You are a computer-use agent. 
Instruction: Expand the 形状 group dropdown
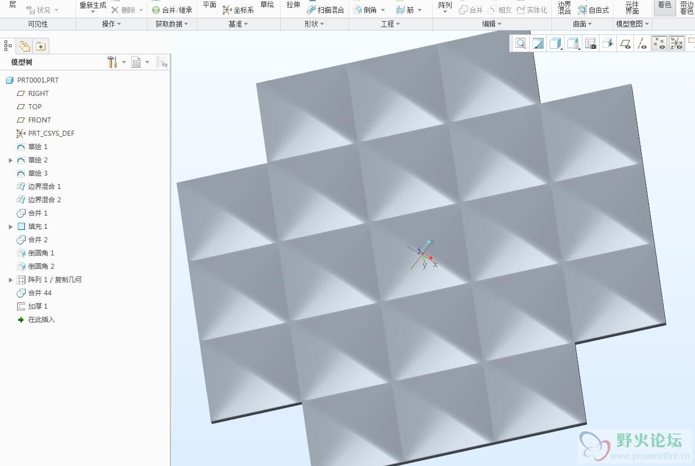click(x=314, y=24)
